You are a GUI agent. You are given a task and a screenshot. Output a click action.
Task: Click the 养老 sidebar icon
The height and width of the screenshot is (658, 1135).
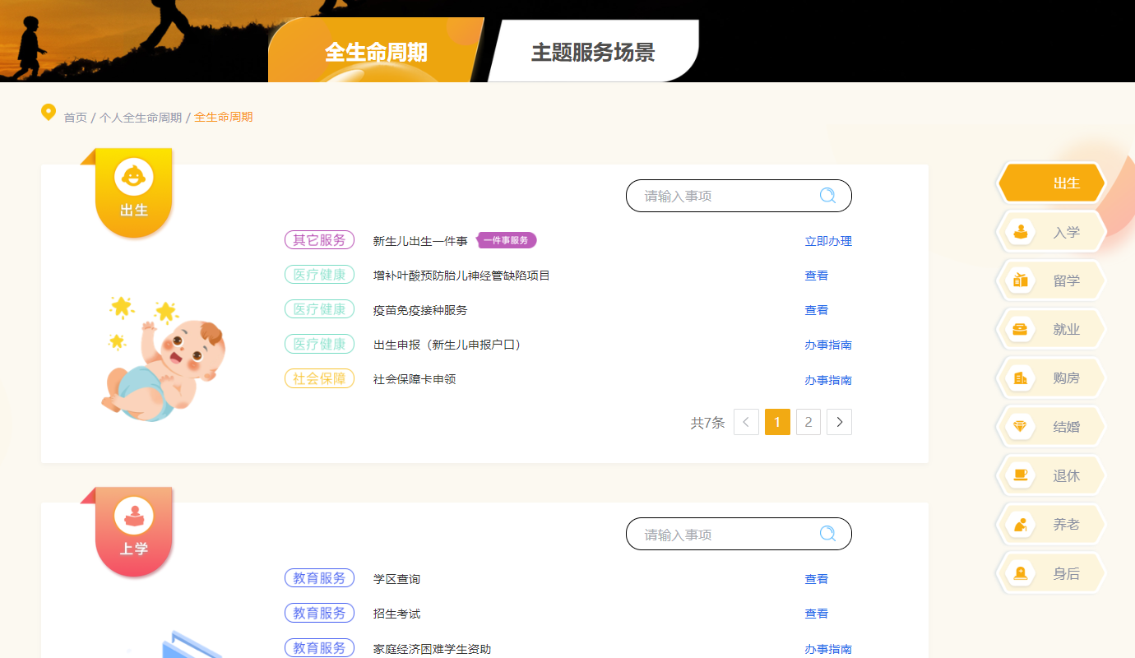coord(1021,524)
